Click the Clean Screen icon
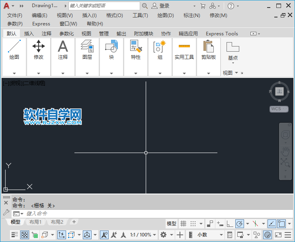Screen dimensions: 295x242 (278, 235)
